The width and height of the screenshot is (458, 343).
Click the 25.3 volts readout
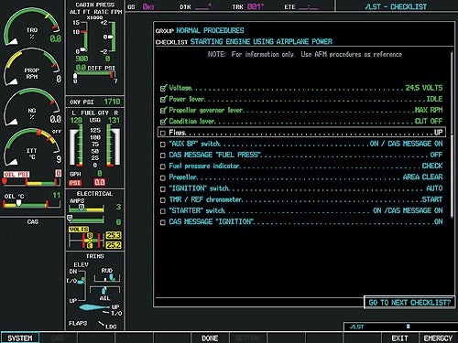click(114, 235)
